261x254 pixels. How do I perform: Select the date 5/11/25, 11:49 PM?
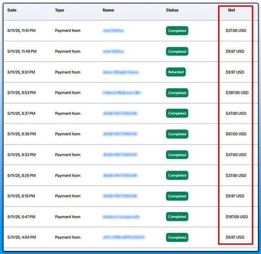click(22, 52)
